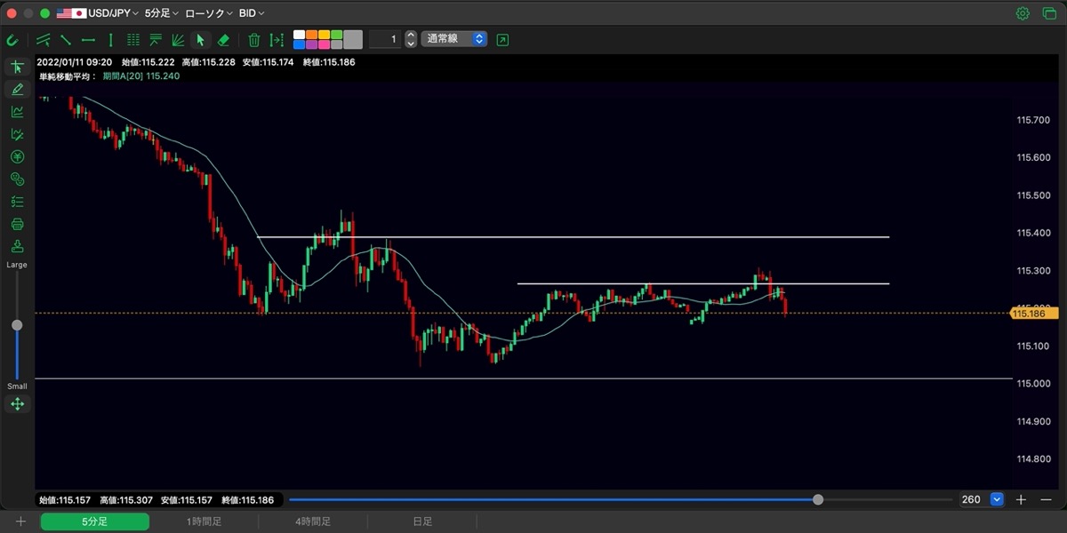Click the 単純移動平均 indicator label
Viewport: 1067px width, 533px height.
pyautogui.click(x=68, y=76)
